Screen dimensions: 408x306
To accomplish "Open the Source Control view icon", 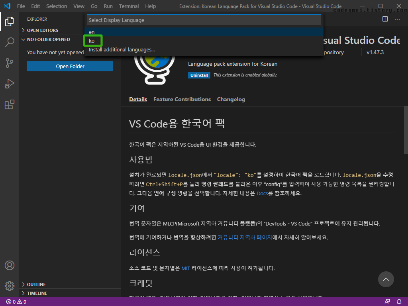I will pos(10,63).
